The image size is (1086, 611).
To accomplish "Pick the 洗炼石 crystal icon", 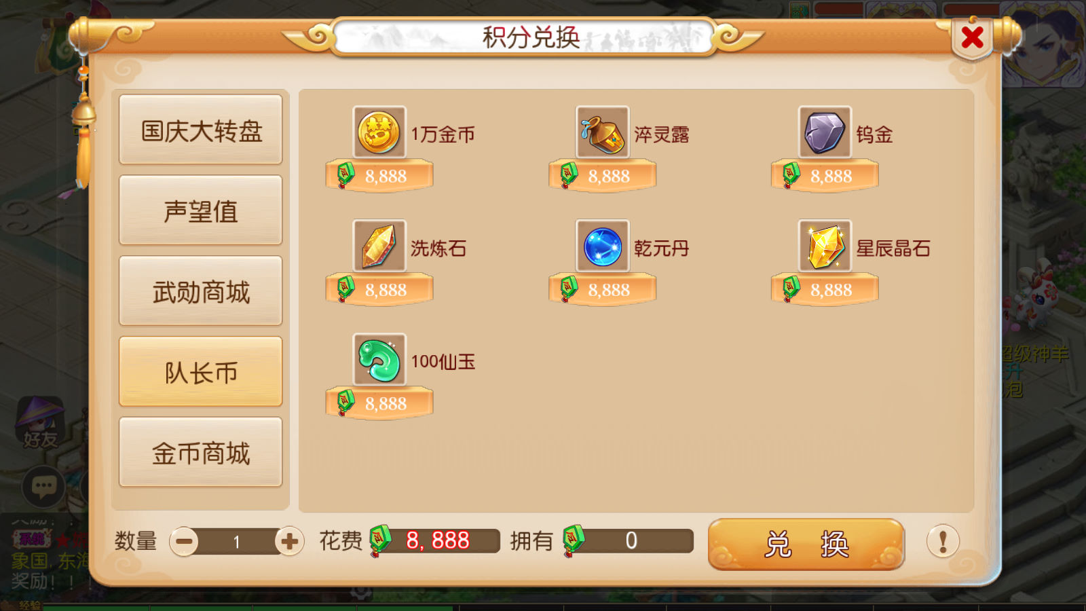I will [x=379, y=246].
